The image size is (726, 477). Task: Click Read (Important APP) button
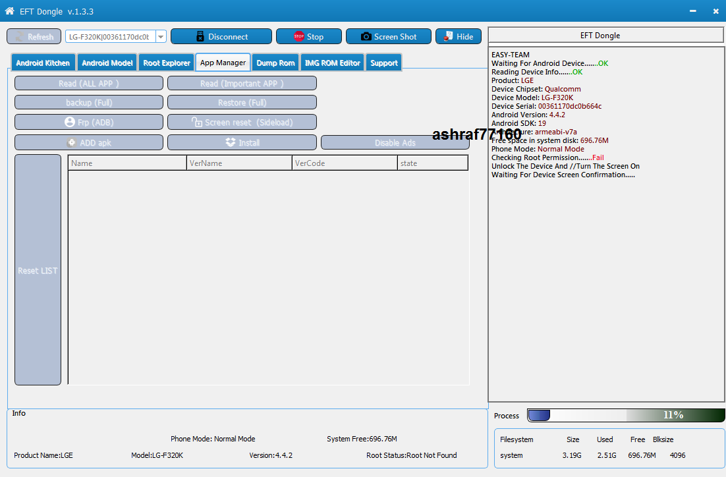click(242, 84)
